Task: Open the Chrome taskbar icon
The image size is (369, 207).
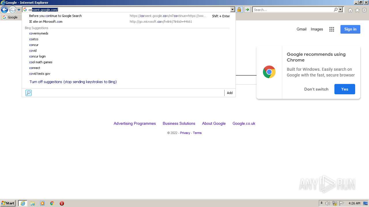Action: click(x=52, y=203)
